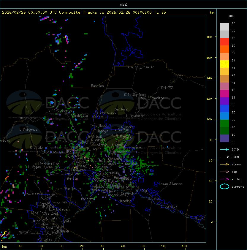Click the 'Ramblon' map label
Image resolution: width=247 pixels, height=250 pixels.
[97, 86]
